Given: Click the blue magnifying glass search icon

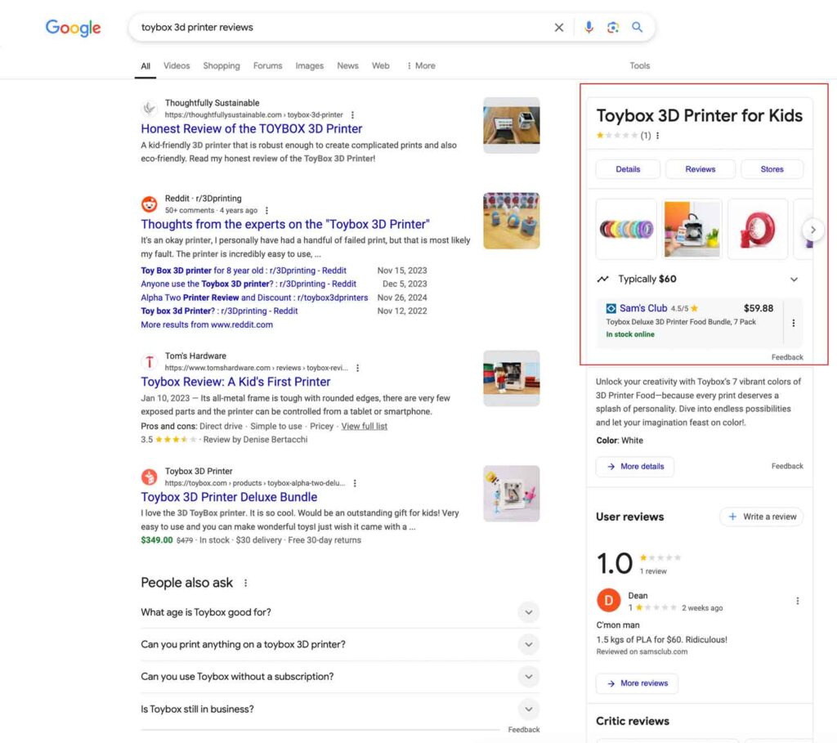Looking at the screenshot, I should click(x=638, y=27).
